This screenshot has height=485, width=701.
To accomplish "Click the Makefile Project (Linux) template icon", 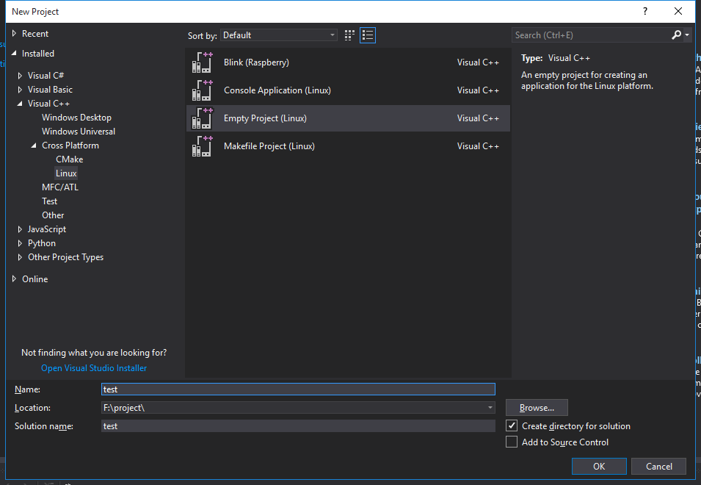I will [202, 146].
